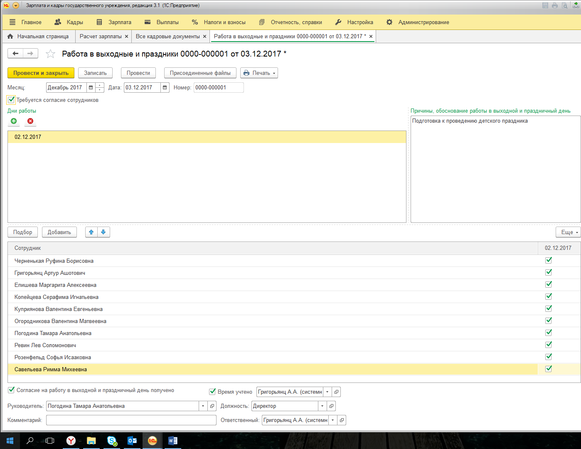Uncheck 02.12.2017 for Черненькая Руфина Борисовна
Image resolution: width=581 pixels, height=449 pixels.
click(x=549, y=260)
